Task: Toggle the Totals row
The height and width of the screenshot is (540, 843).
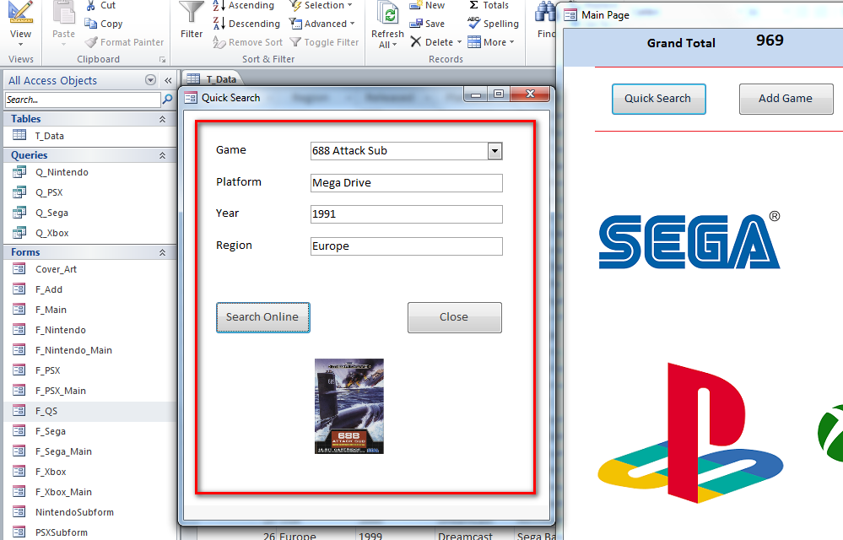Action: tap(489, 5)
